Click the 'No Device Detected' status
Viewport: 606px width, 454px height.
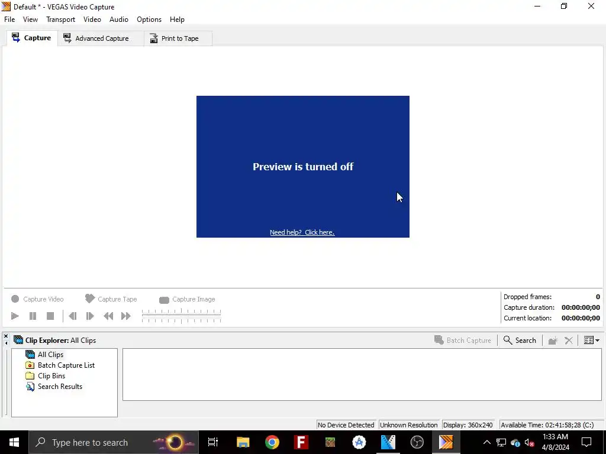[x=346, y=424]
